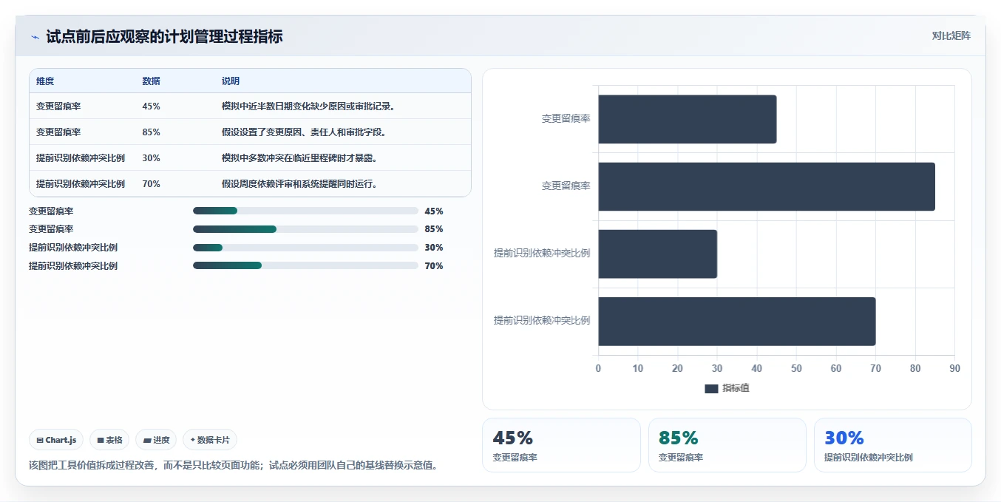The image size is (1001, 502).
Task: Click description 假设周度依赖评审和系统提醒同时运行
Action: coord(300,184)
